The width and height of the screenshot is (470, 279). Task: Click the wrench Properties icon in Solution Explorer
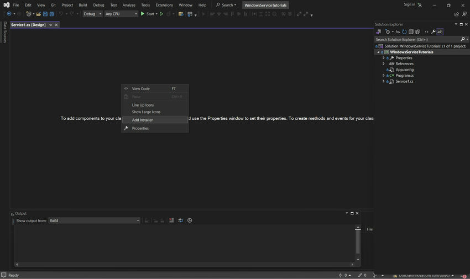[x=433, y=31]
